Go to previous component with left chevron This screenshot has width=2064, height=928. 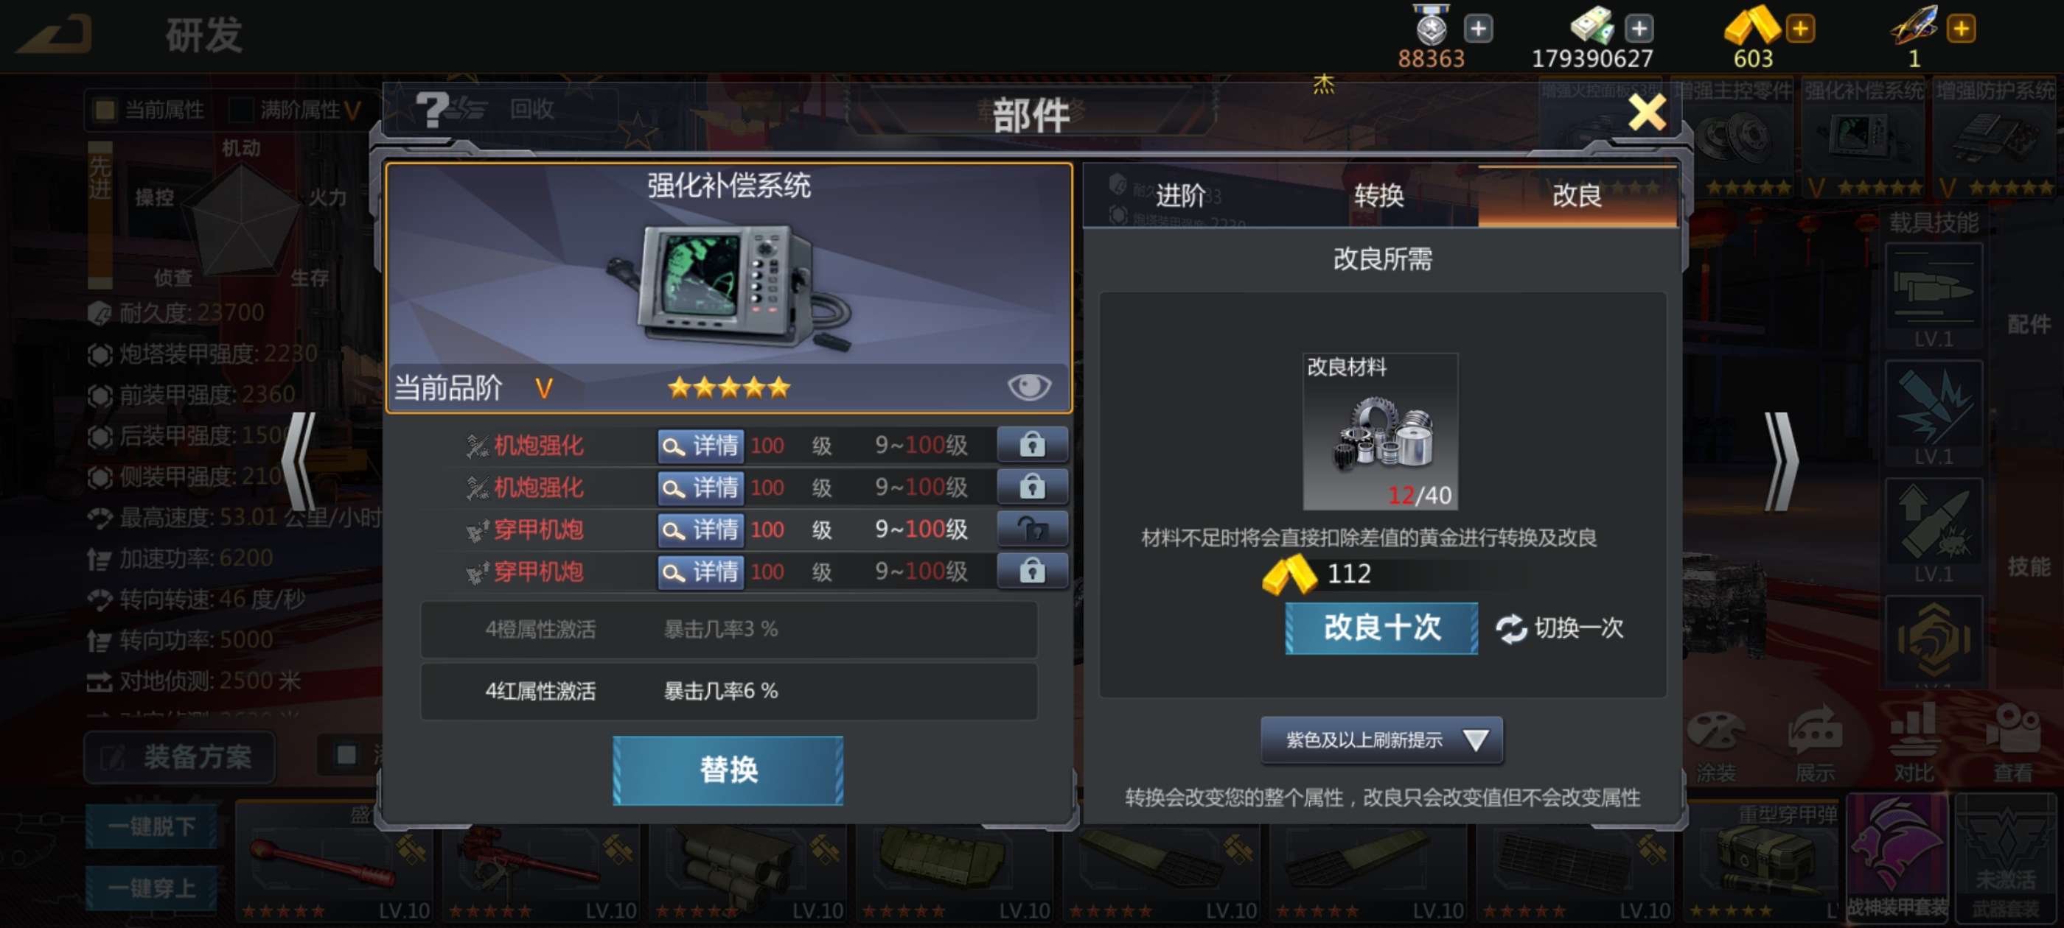(x=298, y=462)
